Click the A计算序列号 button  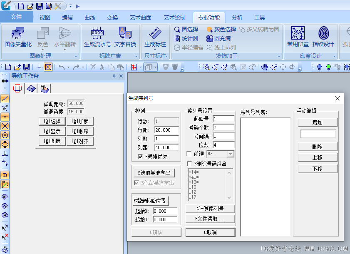[209, 209]
